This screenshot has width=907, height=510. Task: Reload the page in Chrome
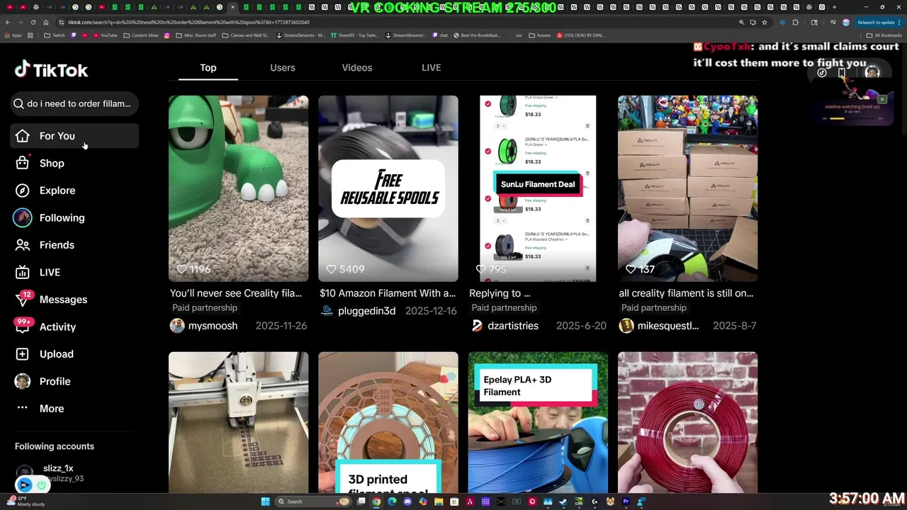[x=33, y=22]
